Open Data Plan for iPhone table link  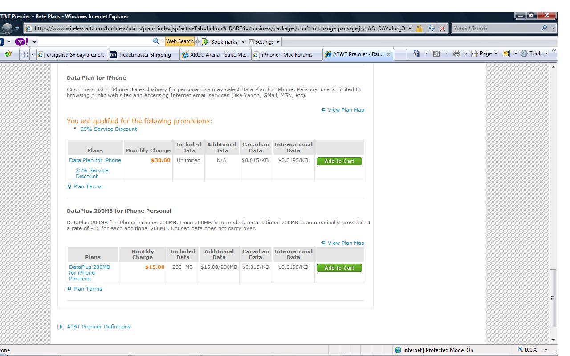pos(95,160)
